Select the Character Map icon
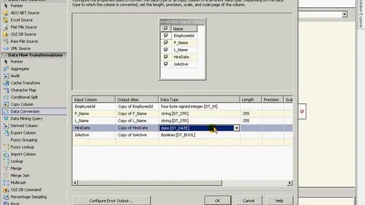The width and height of the screenshot is (365, 205). (6, 90)
